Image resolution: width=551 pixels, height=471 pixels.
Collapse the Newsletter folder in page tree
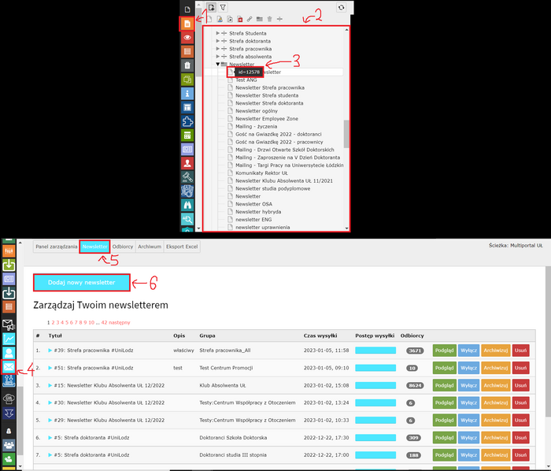[x=217, y=65]
